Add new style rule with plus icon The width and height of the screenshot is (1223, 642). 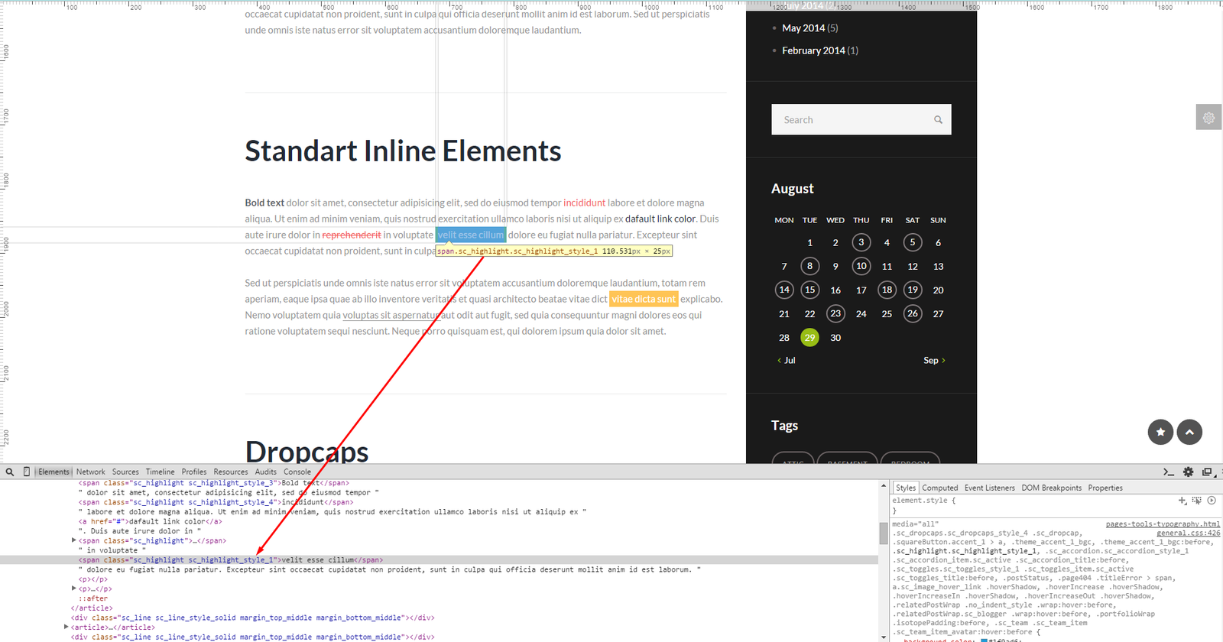click(x=1182, y=501)
